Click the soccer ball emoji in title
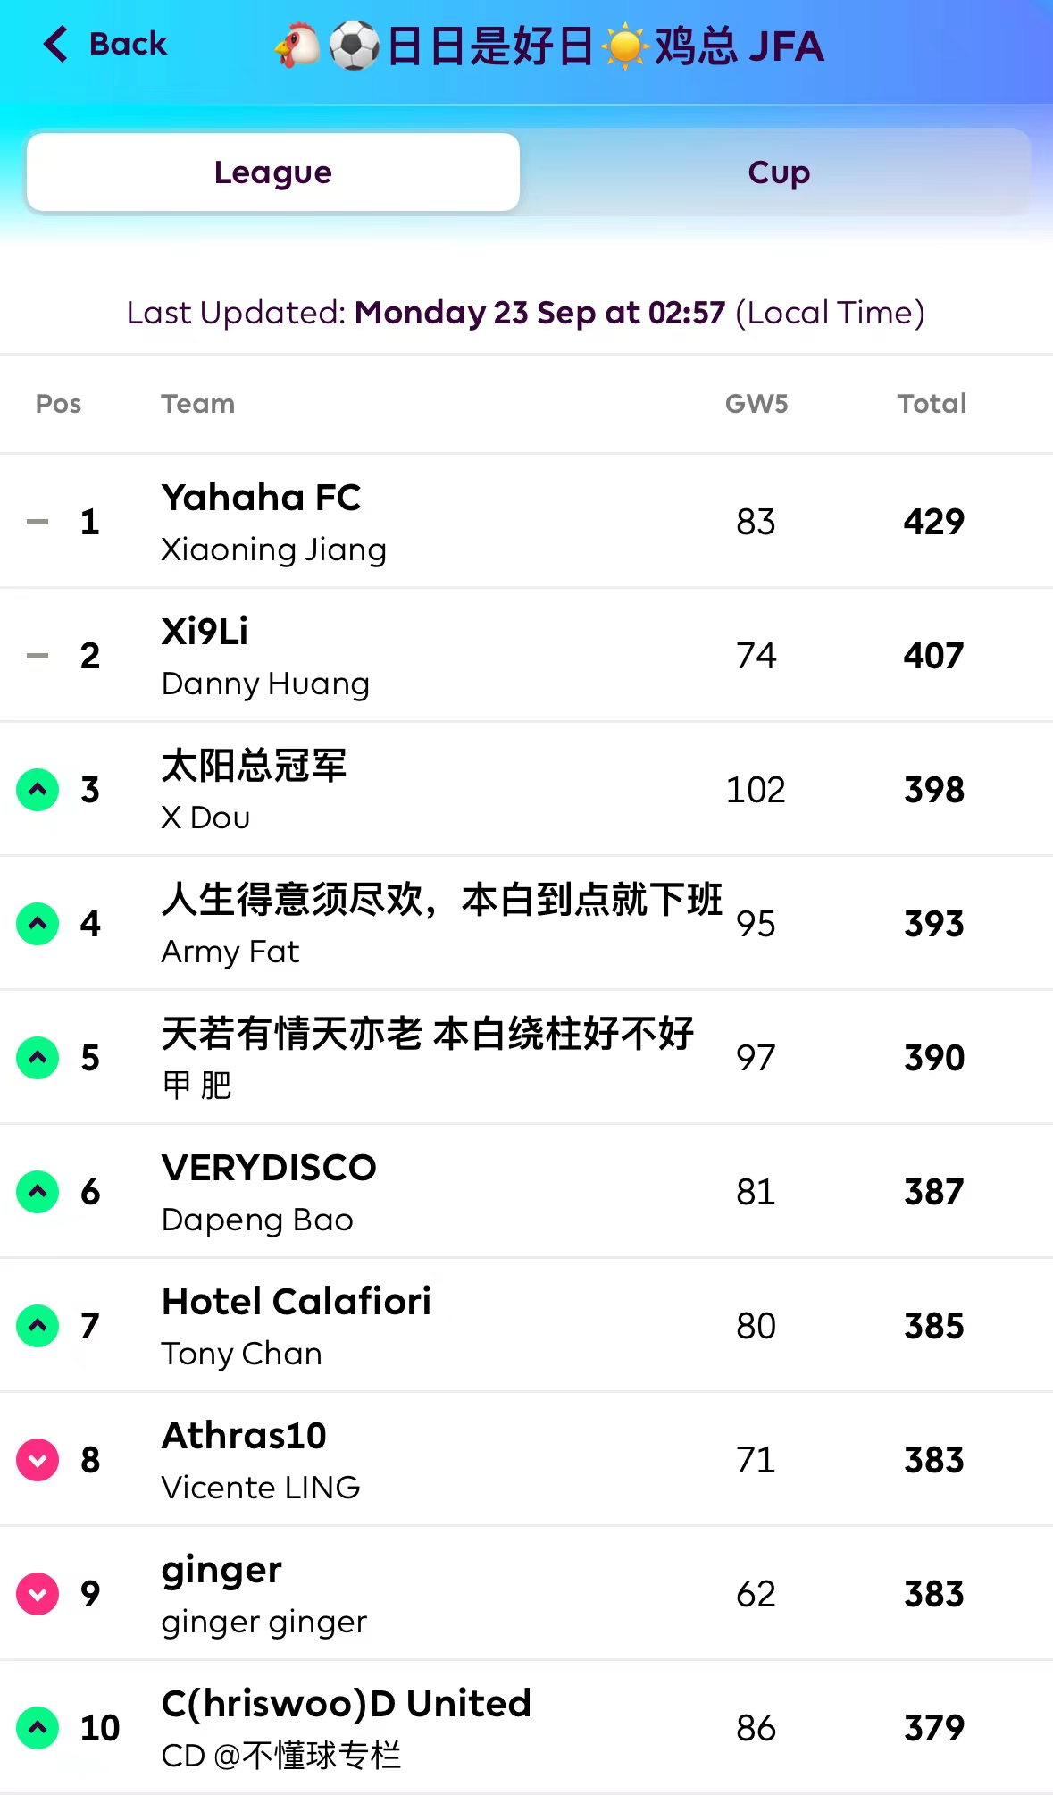Image resolution: width=1053 pixels, height=1795 pixels. pyautogui.click(x=355, y=46)
